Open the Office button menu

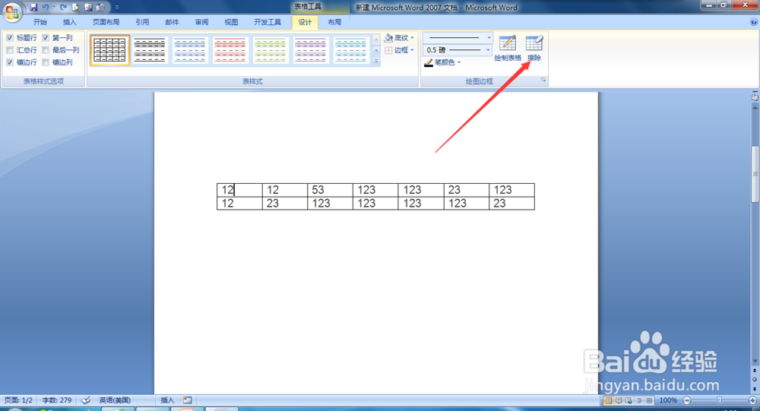(13, 13)
